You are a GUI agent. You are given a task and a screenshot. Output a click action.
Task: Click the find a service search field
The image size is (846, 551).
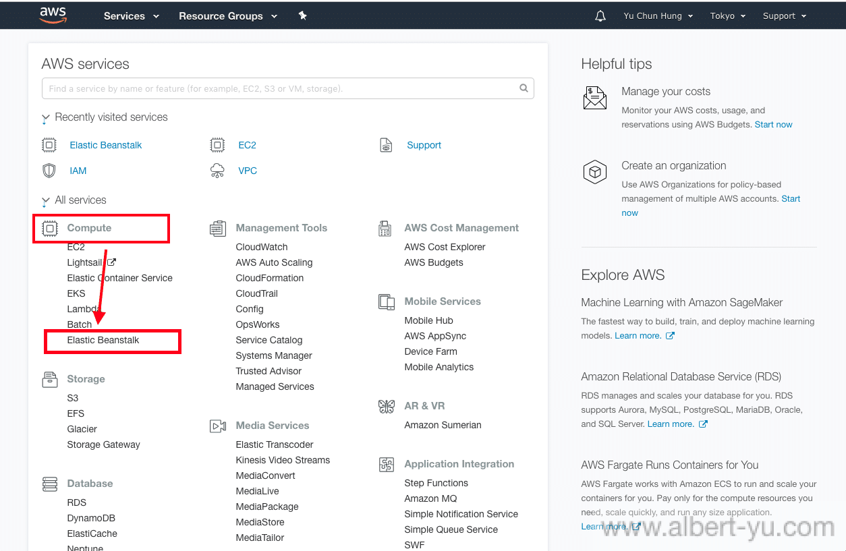click(x=280, y=88)
